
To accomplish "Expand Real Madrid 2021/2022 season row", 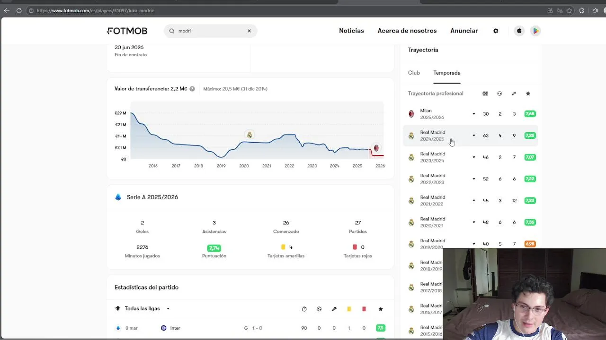I will coord(473,201).
